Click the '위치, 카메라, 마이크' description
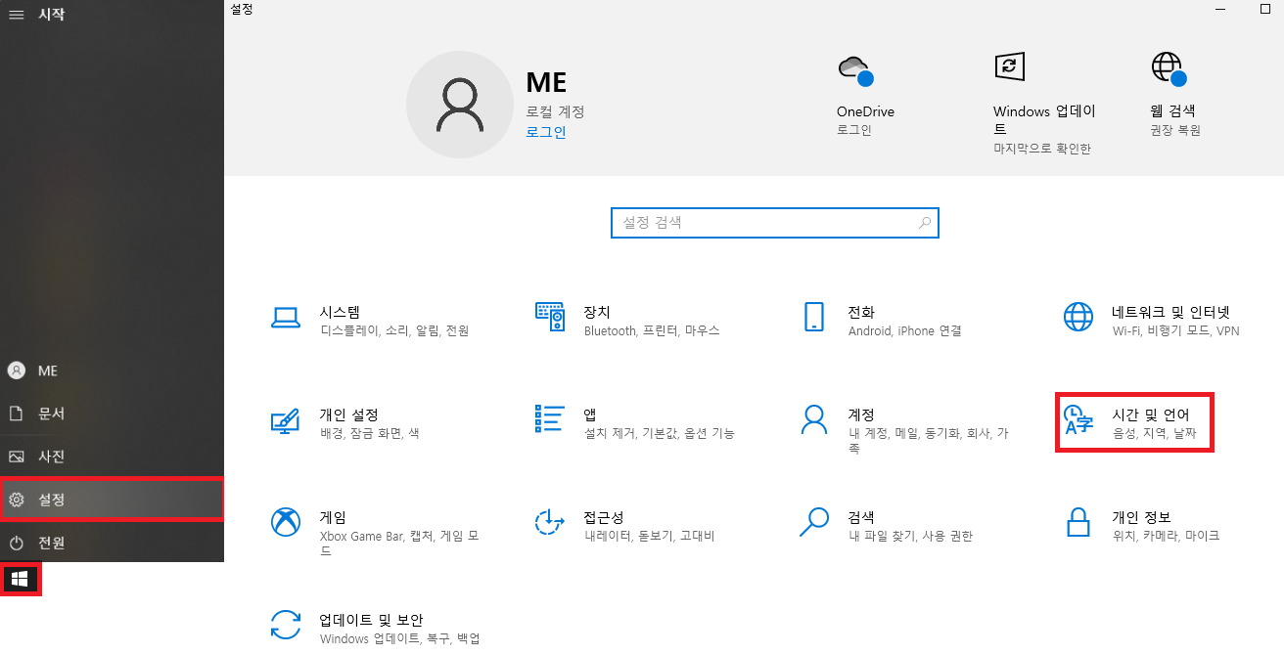This screenshot has height=654, width=1284. coord(1166,536)
